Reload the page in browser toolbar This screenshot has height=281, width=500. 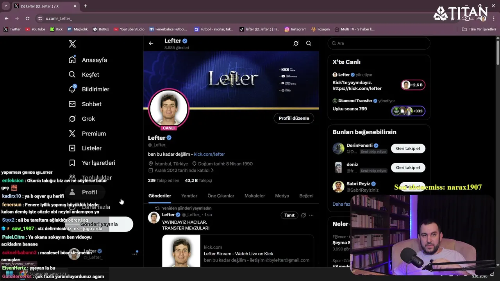[x=27, y=18]
